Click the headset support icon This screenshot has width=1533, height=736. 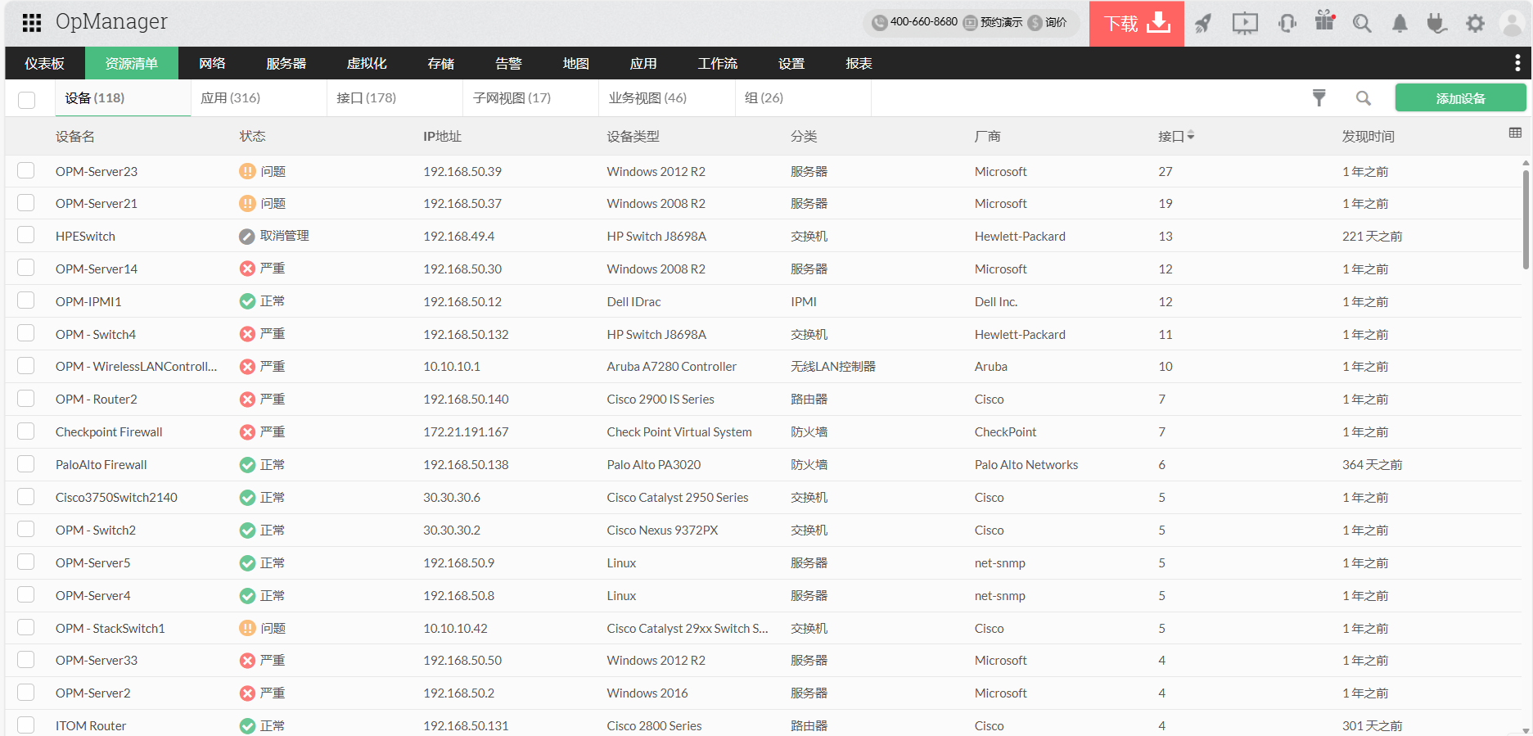pyautogui.click(x=1287, y=23)
